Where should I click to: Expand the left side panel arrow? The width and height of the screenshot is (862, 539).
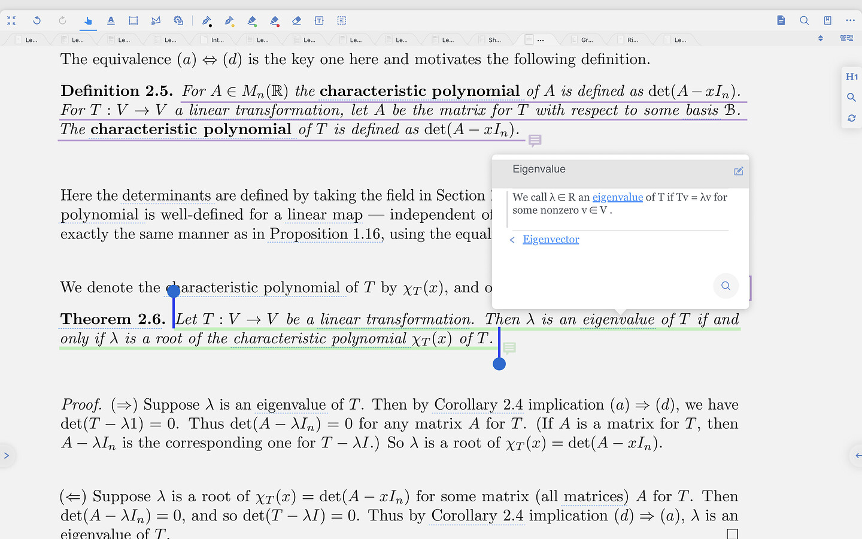[x=6, y=455]
